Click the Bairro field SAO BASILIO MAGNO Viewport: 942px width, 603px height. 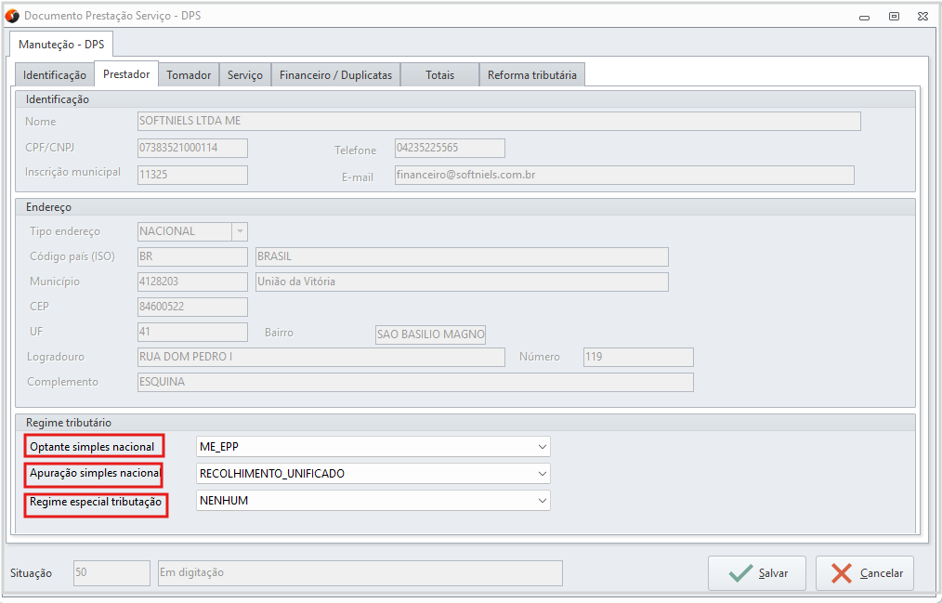[x=431, y=335]
